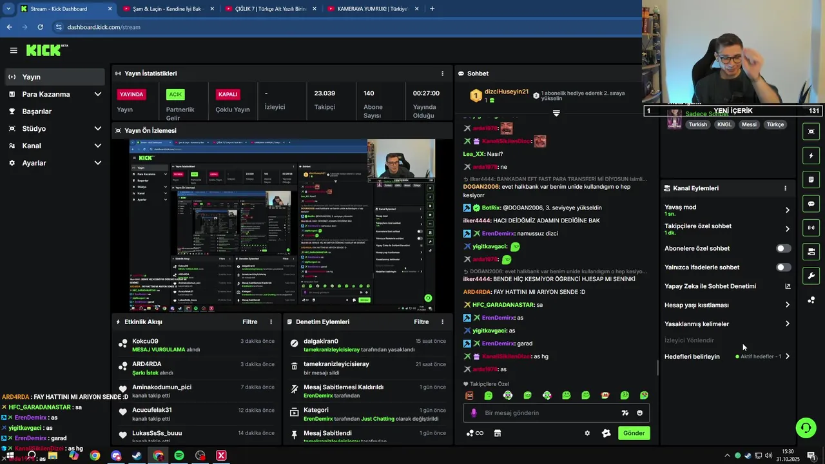The image size is (825, 464).
Task: Open the chat settings gear icon
Action: [587, 433]
